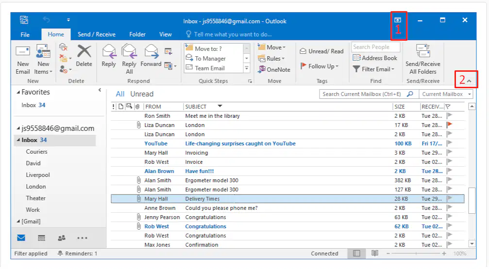Open the Mail view icon
This screenshot has width=489, height=269.
[x=21, y=238]
